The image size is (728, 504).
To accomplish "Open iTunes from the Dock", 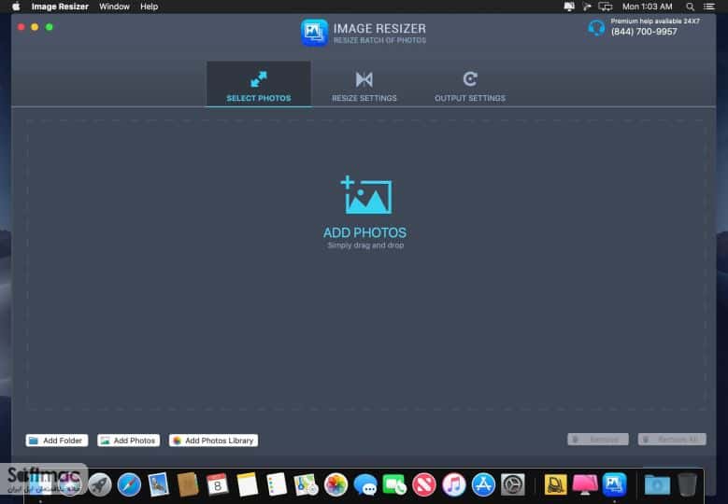I will point(453,484).
